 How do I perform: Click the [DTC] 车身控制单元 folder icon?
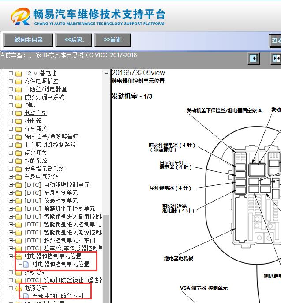tap(19, 193)
